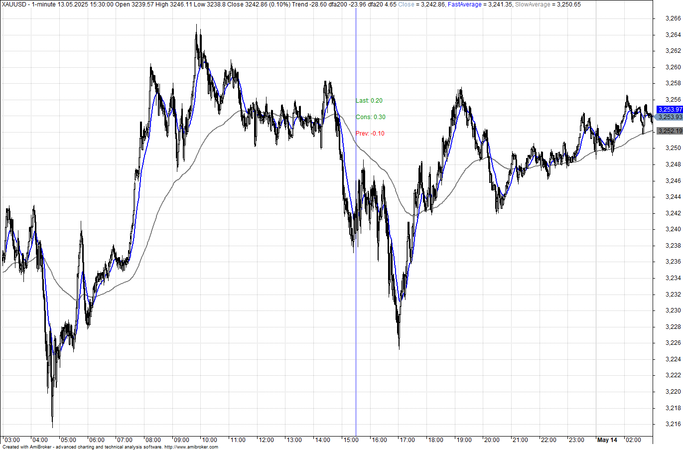Click the 12:00 time axis label
The width and height of the screenshot is (683, 450).
(x=266, y=440)
